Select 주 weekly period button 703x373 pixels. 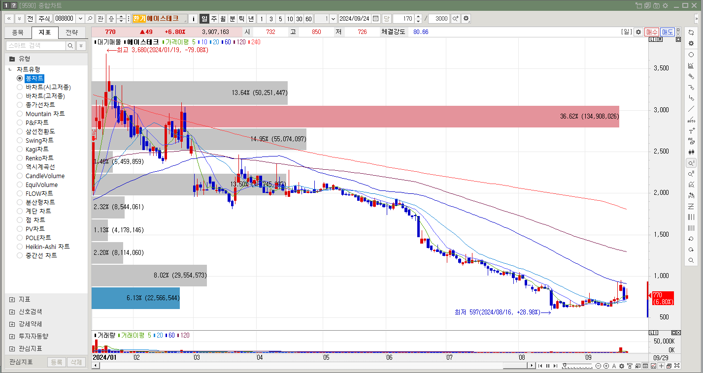point(213,19)
